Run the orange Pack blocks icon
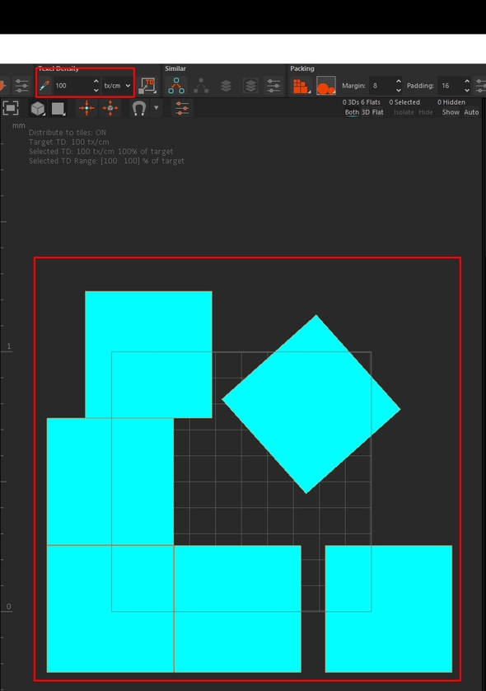Viewport: 486px width, 691px height. [x=301, y=86]
